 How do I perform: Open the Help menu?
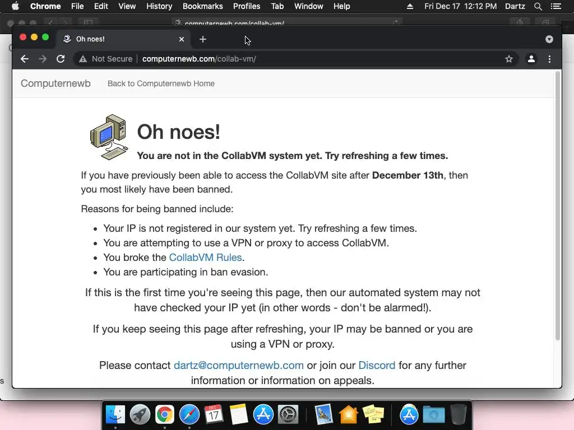(x=341, y=6)
